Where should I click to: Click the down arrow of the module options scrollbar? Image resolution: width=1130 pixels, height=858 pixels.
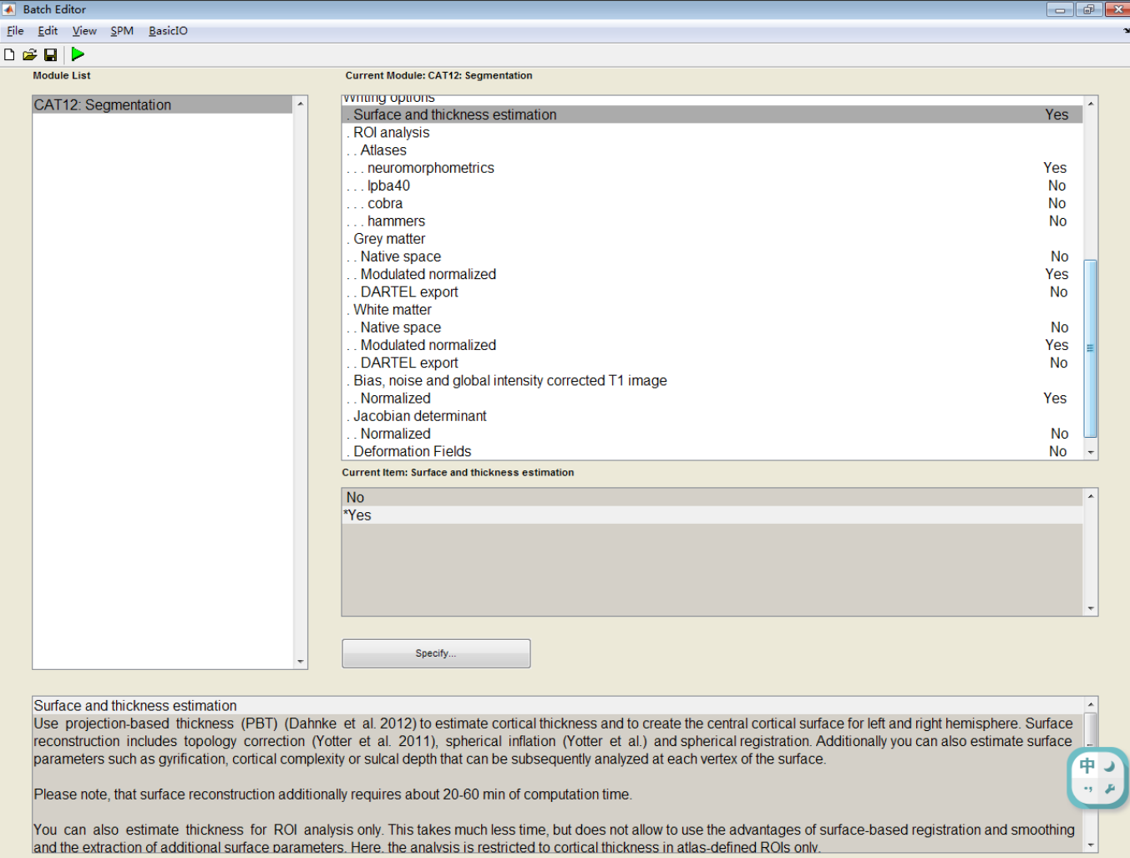tap(1090, 452)
